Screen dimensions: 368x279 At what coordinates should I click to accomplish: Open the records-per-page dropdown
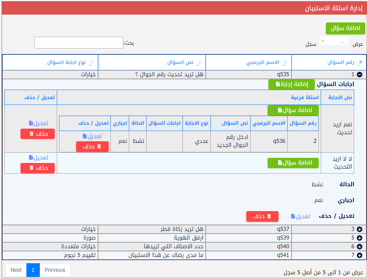334,41
